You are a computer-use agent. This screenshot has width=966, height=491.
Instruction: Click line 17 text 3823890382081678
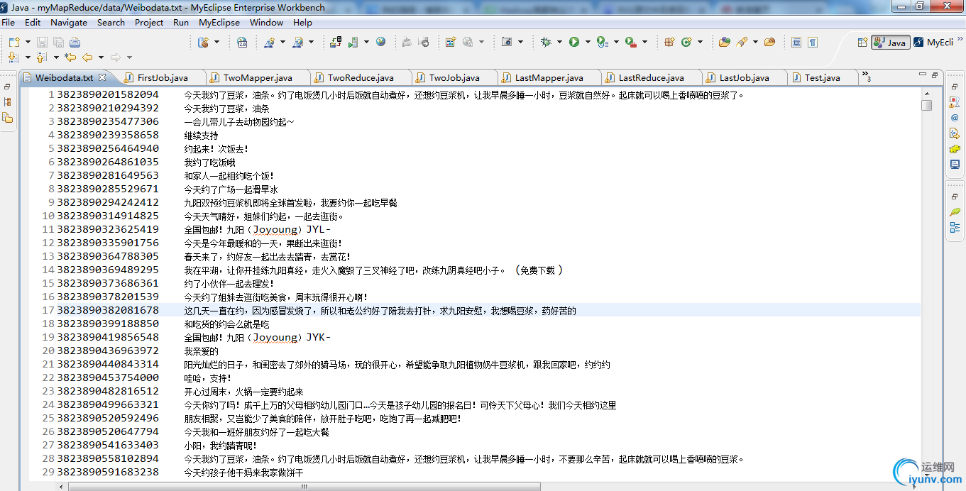coord(108,310)
